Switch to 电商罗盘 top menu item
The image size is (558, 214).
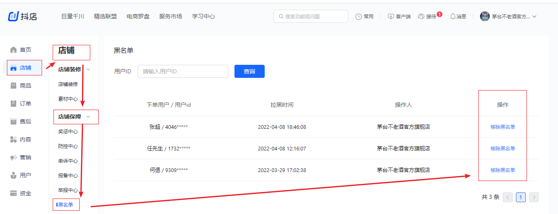[138, 16]
